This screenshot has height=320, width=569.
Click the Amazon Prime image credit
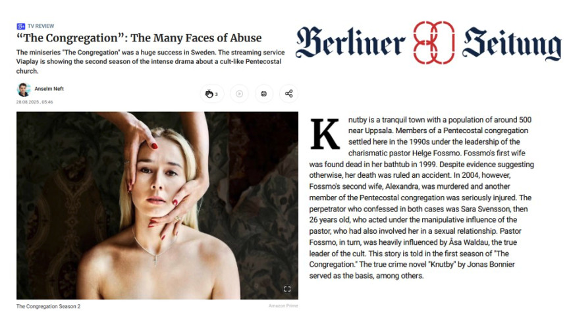[283, 306]
